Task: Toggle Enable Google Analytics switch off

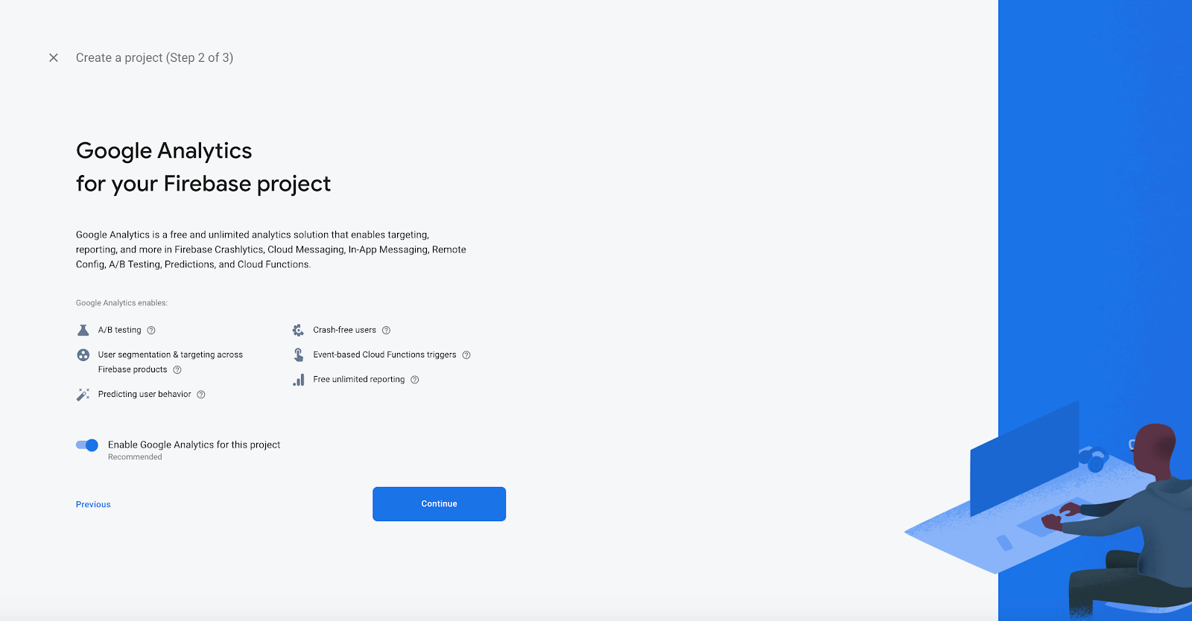Action: pos(87,445)
